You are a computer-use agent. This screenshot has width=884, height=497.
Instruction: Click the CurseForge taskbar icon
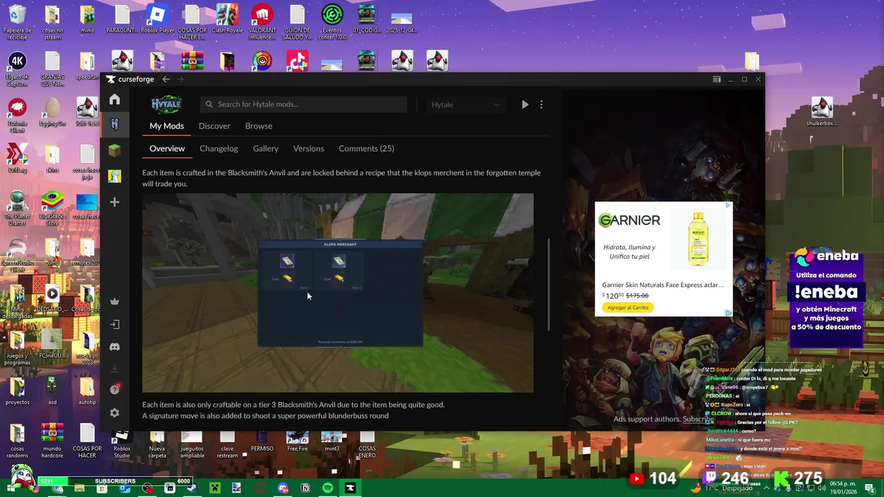tap(350, 488)
